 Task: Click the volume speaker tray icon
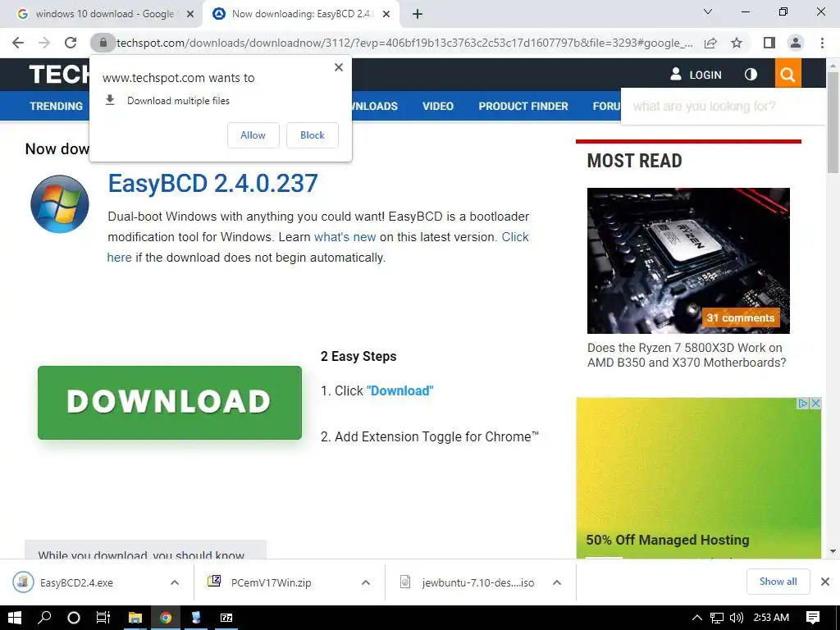(737, 618)
